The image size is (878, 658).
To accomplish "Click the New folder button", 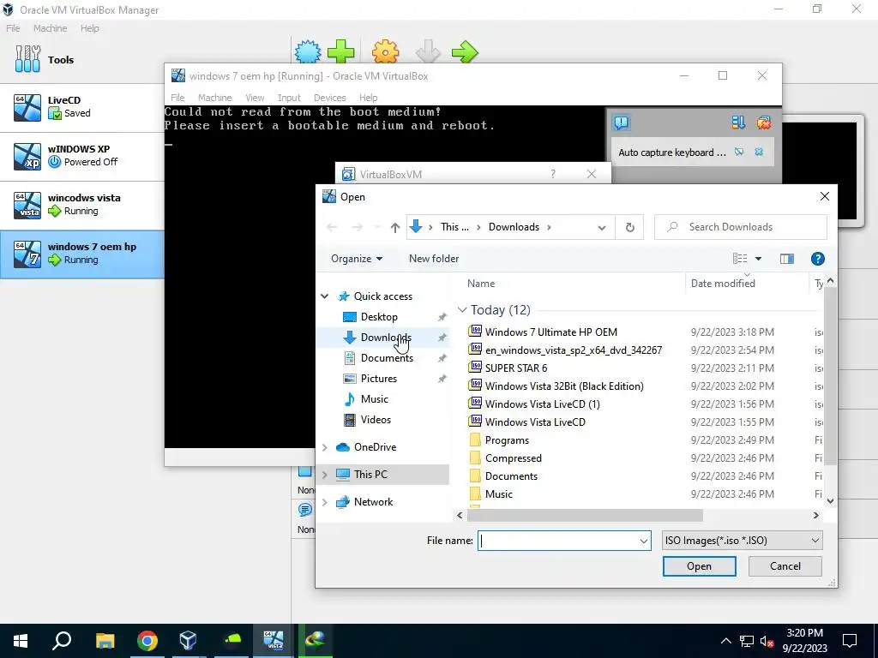I will tap(434, 259).
